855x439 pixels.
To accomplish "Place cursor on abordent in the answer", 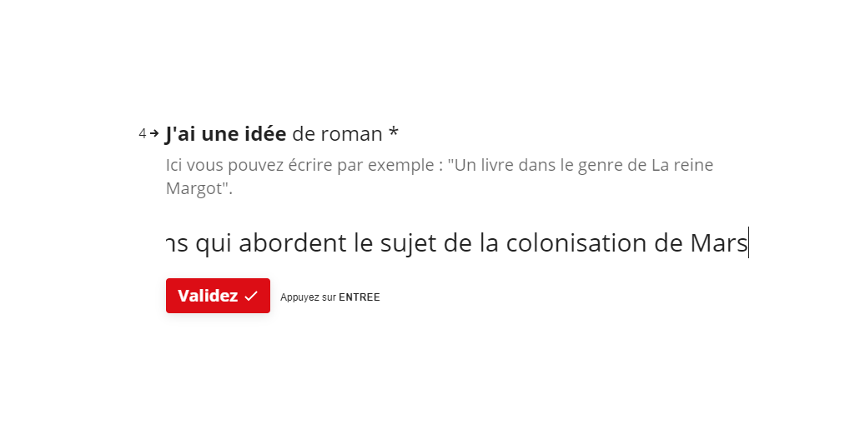I will coord(293,243).
